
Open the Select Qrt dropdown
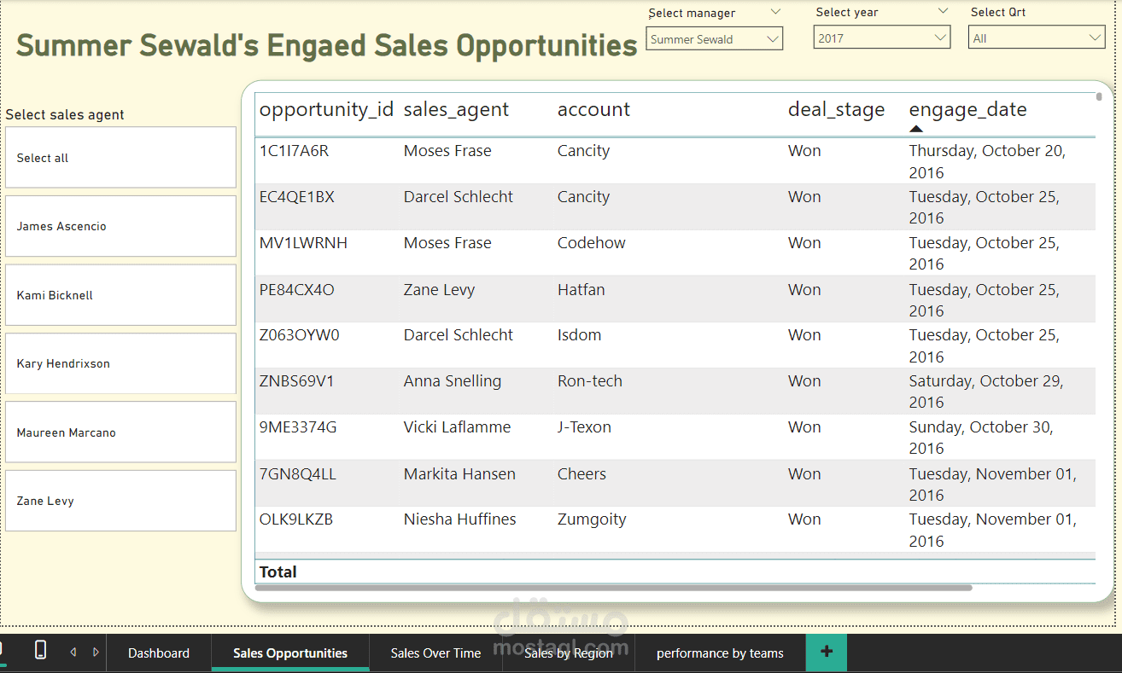[1037, 38]
